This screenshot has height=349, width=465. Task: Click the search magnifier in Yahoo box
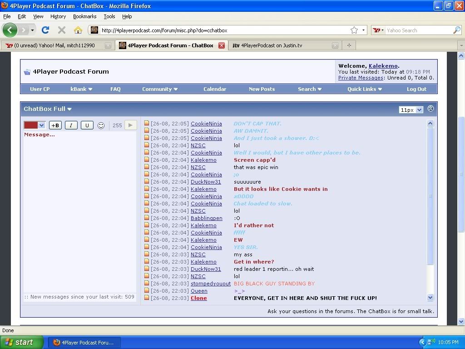(456, 30)
